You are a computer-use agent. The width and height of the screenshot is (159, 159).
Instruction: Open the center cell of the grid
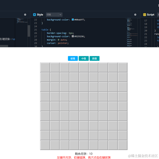click(x=84, y=106)
